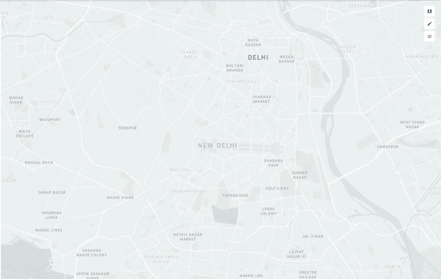Viewport: 441px width, 279px height.
Task: Click the DELHI city label
Action: [x=258, y=58]
